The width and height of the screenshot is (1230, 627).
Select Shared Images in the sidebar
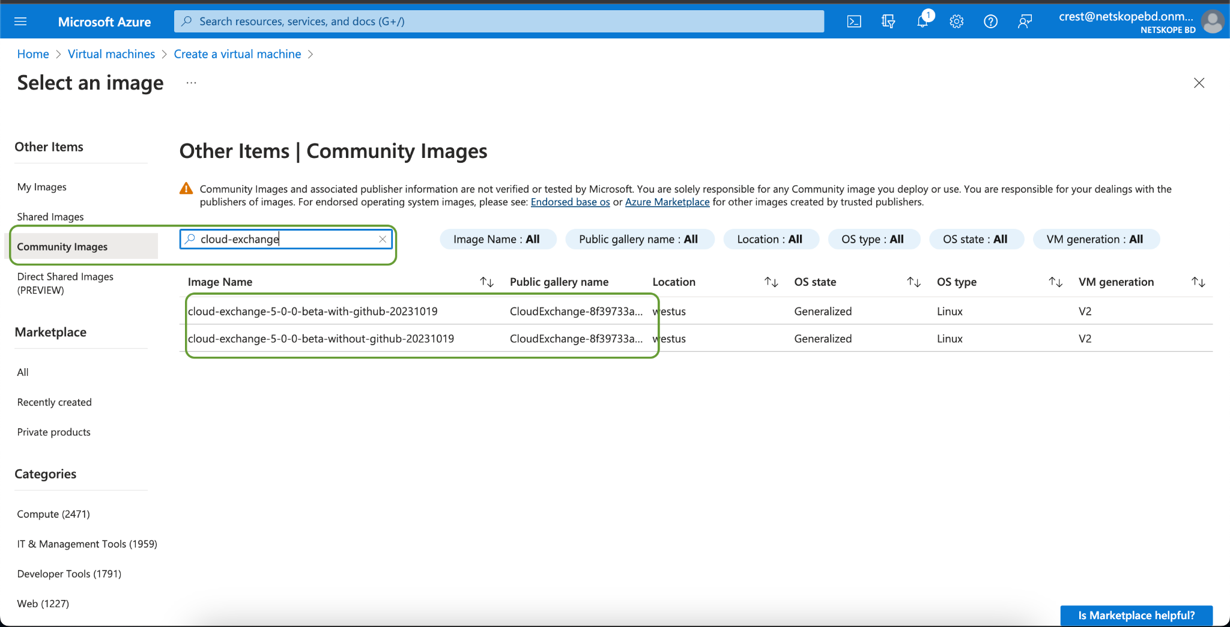[x=50, y=217]
